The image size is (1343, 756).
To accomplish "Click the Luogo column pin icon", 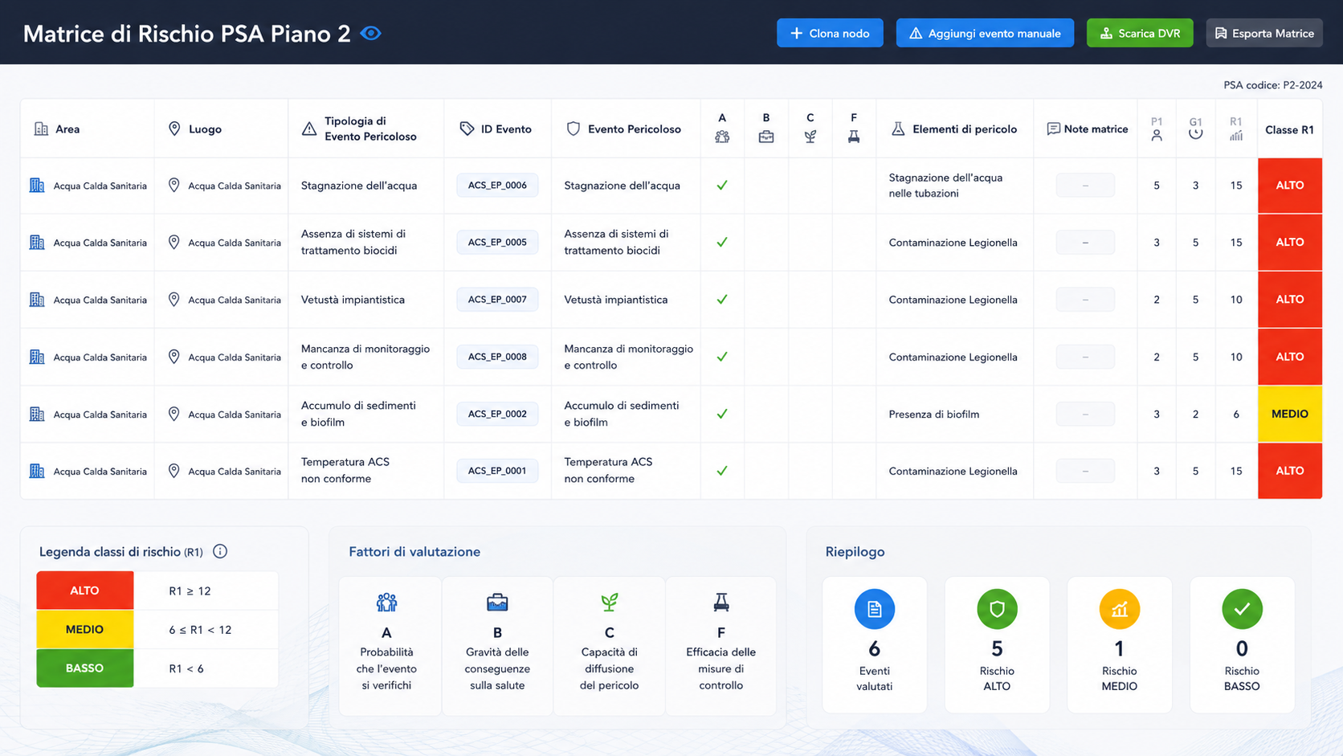I will click(174, 129).
